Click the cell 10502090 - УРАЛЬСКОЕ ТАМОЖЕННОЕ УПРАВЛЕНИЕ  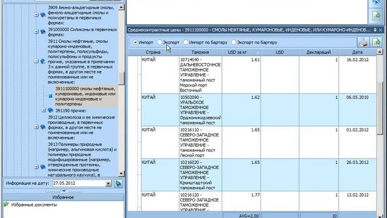coord(200,110)
